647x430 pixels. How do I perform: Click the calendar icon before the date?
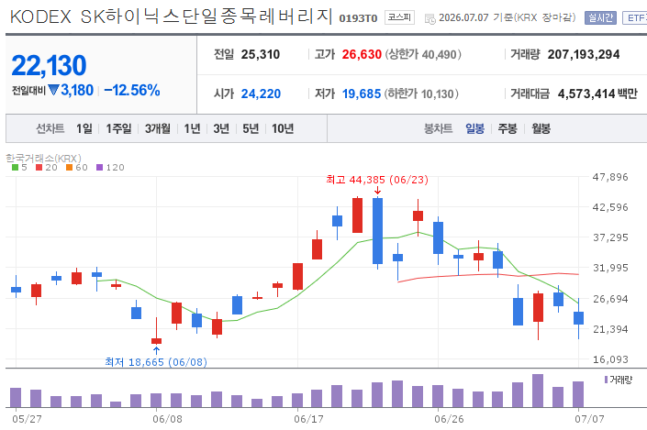coord(430,19)
